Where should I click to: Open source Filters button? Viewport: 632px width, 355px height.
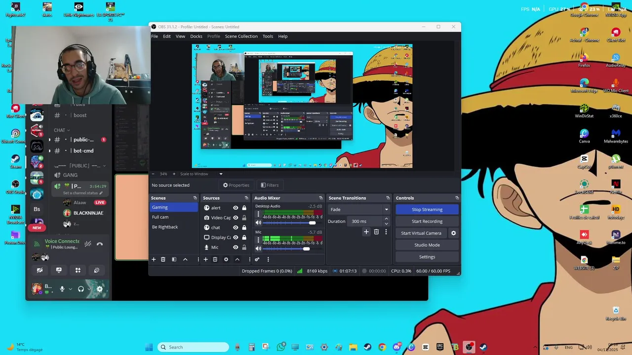(x=270, y=185)
